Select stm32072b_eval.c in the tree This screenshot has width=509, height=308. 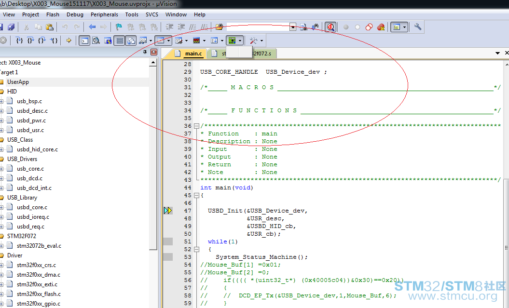(x=39, y=246)
